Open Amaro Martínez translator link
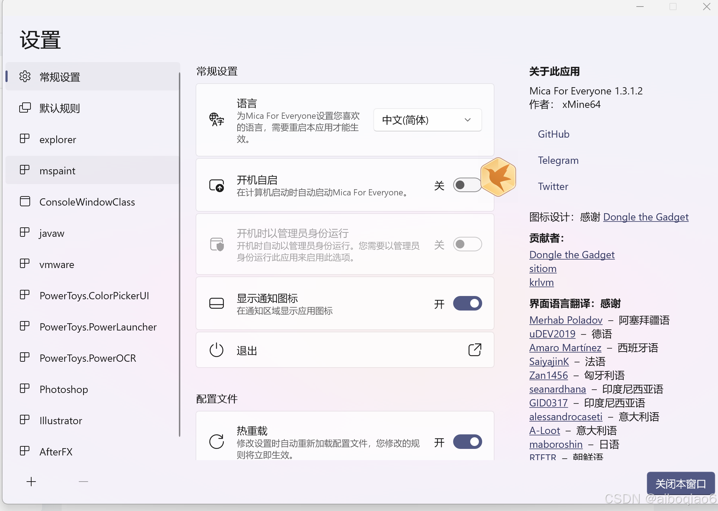Viewport: 718px width, 511px height. point(565,348)
